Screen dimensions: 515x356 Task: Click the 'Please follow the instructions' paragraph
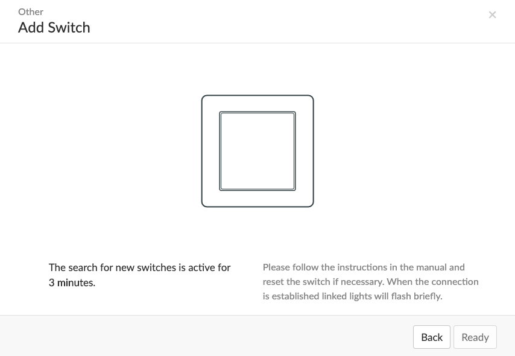[370, 281]
